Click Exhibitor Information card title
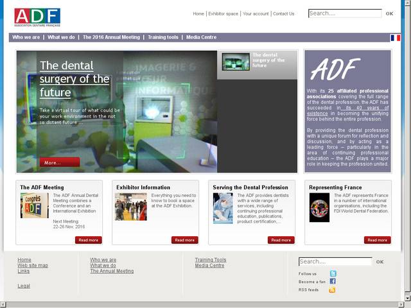 point(143,187)
